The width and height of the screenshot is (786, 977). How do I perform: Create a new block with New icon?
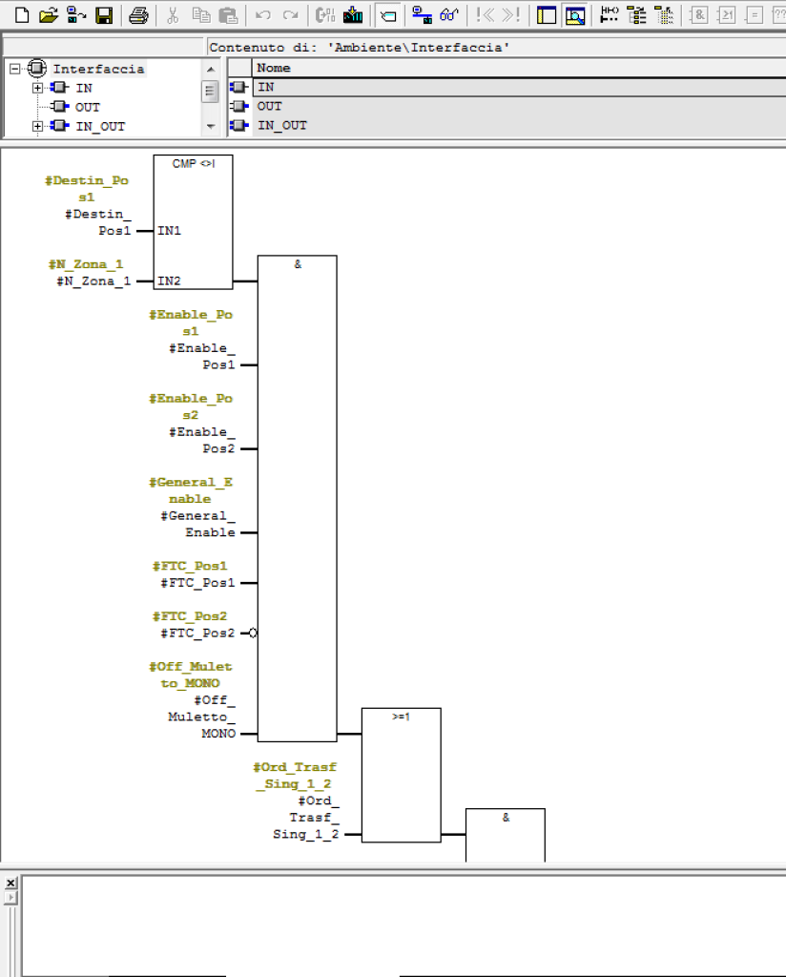pyautogui.click(x=22, y=15)
